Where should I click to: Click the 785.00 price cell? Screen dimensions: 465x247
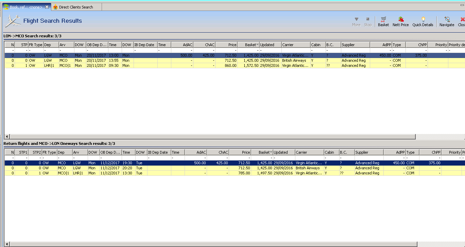click(240, 173)
